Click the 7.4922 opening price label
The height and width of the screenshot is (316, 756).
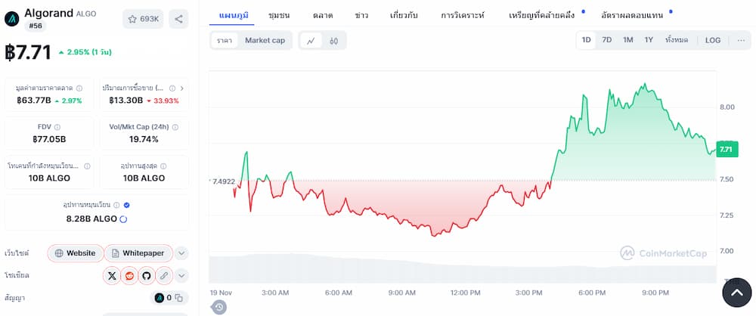point(222,181)
